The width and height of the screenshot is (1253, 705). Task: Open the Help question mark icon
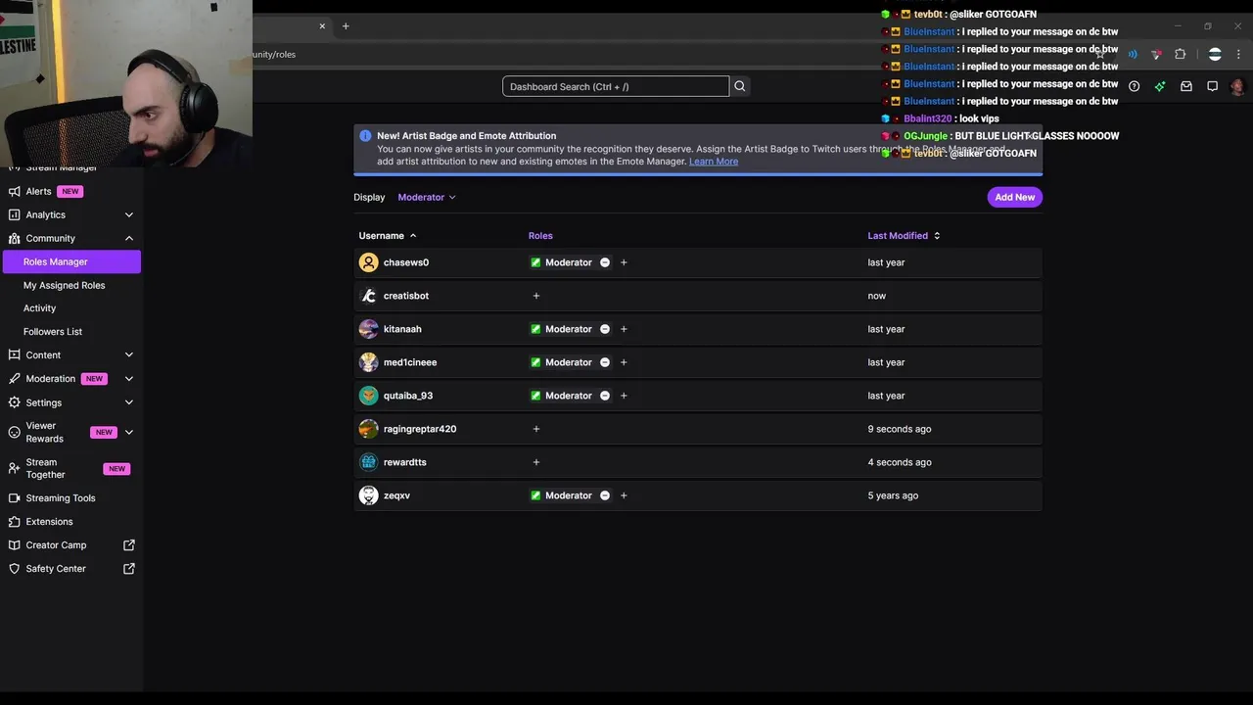pyautogui.click(x=1134, y=86)
